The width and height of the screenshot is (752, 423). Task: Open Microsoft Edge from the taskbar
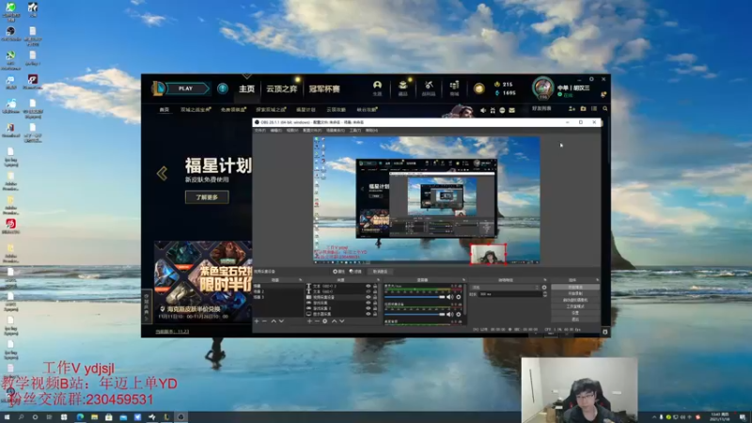[80, 417]
